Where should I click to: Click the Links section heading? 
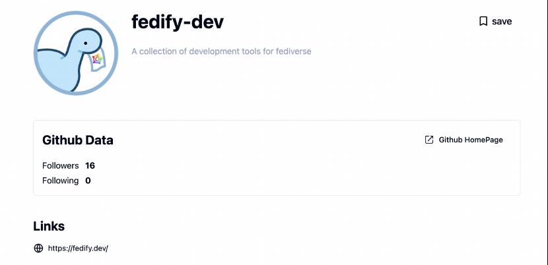click(x=49, y=226)
